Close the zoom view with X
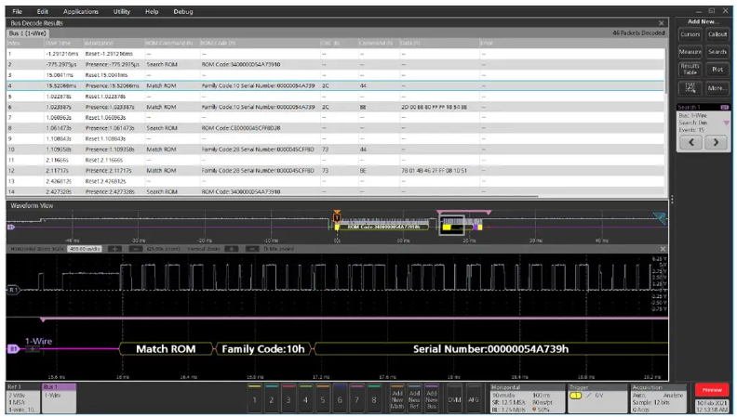The image size is (737, 417). point(663,249)
